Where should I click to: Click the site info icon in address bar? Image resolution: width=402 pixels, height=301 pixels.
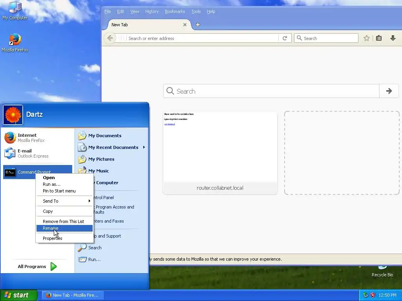click(x=121, y=38)
